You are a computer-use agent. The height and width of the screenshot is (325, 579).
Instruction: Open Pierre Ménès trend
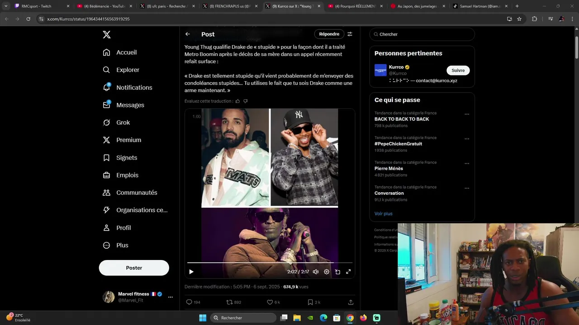(389, 168)
